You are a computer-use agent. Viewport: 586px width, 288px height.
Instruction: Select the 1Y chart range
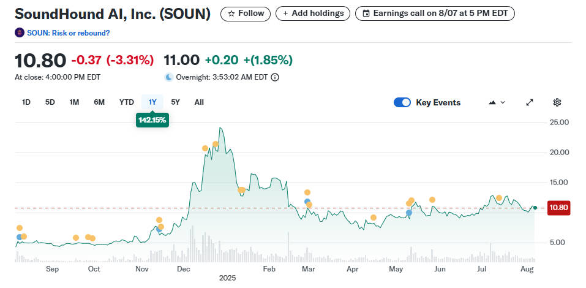(152, 102)
